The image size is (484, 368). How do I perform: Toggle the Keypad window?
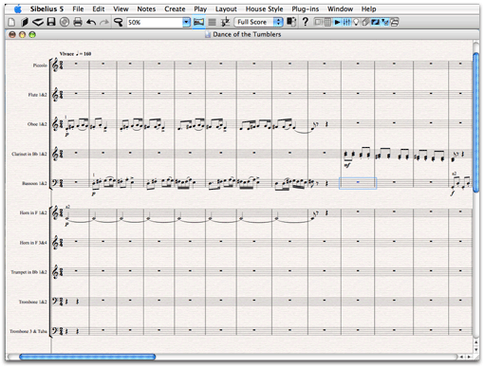[327, 22]
